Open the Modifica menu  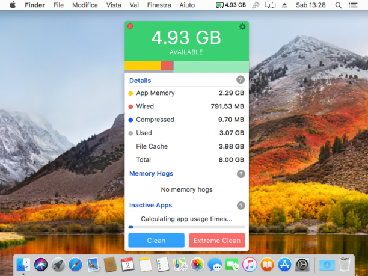(x=85, y=5)
